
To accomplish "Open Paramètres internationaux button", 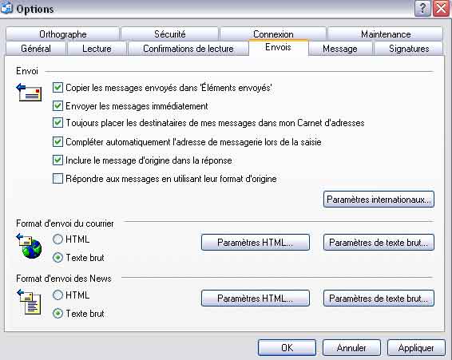I will 379,200.
